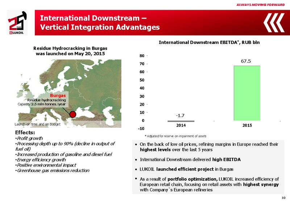Click the red 'Burgas' map label
The image size is (290, 201).
(x=58, y=95)
